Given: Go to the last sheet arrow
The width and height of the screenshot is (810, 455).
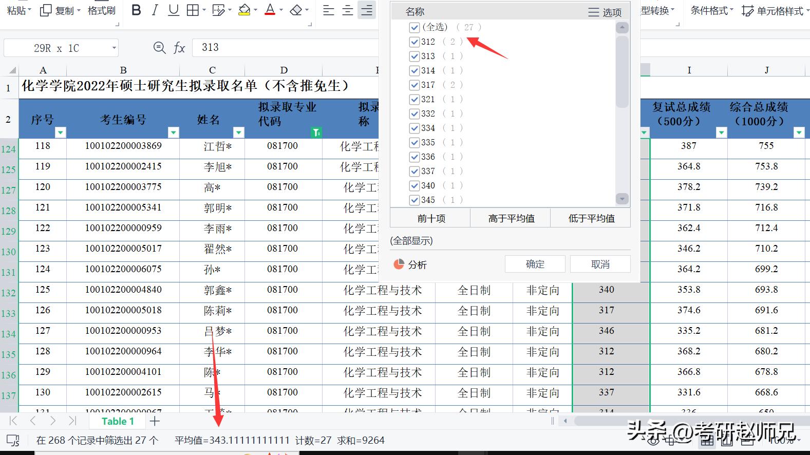Looking at the screenshot, I should pyautogui.click(x=72, y=421).
